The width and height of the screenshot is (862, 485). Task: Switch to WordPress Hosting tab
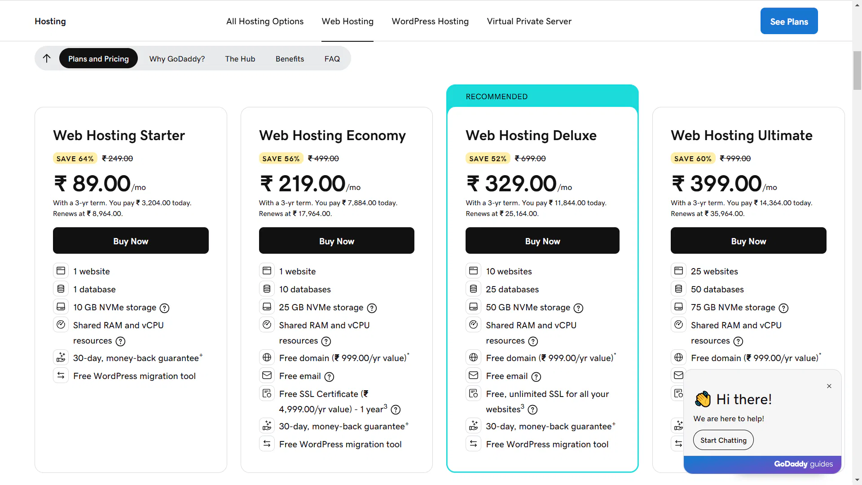click(x=430, y=21)
